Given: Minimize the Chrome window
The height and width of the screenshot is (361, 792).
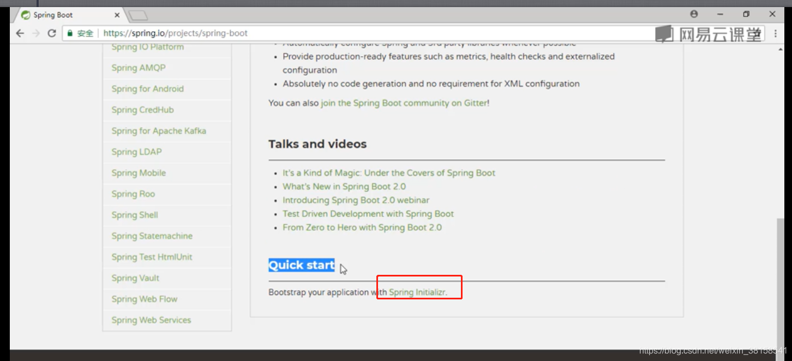Looking at the screenshot, I should click(720, 14).
